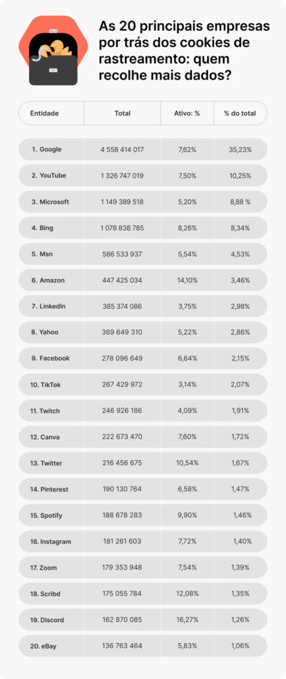Image resolution: width=286 pixels, height=679 pixels.
Task: Select the 1. Google row
Action: (x=142, y=149)
